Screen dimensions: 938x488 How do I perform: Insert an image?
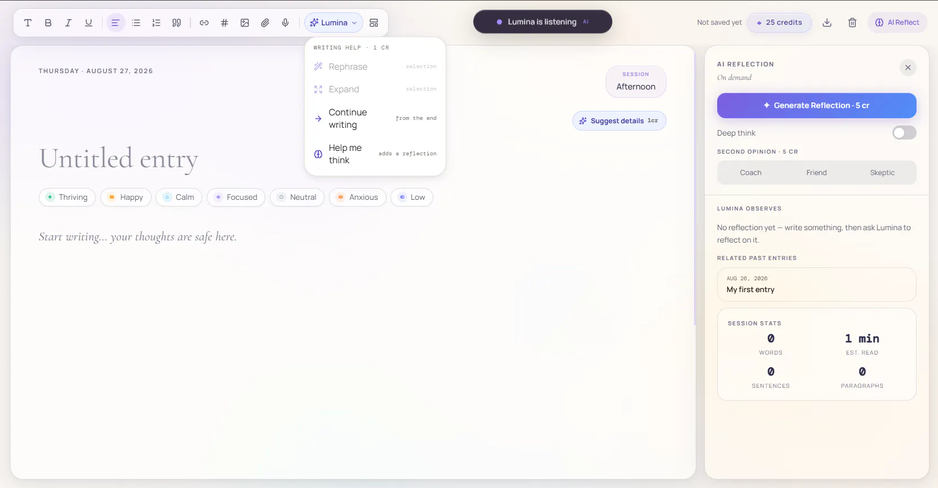tap(244, 23)
